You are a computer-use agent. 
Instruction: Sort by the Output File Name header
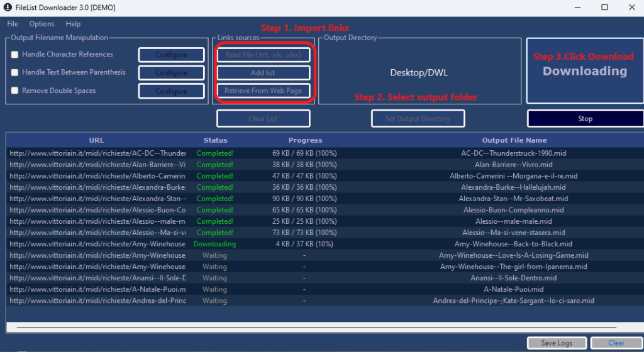pos(514,140)
